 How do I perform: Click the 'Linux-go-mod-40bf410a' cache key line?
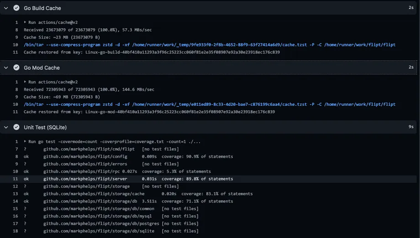[149, 112]
